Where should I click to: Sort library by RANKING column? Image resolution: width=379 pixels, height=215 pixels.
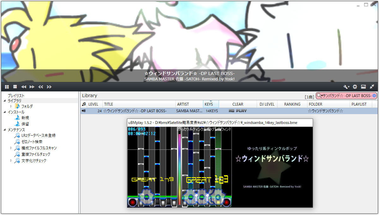coord(292,104)
